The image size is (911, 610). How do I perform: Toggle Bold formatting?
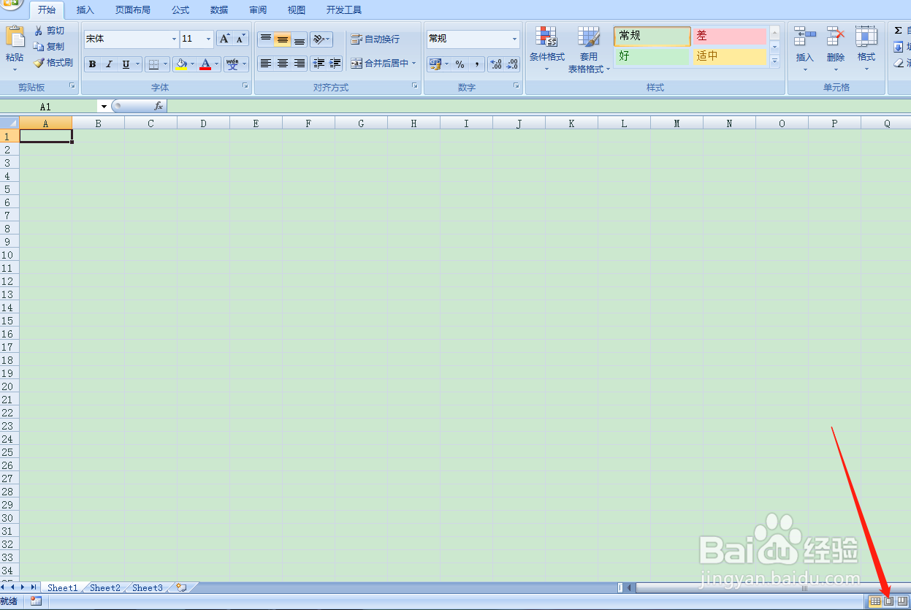point(92,64)
